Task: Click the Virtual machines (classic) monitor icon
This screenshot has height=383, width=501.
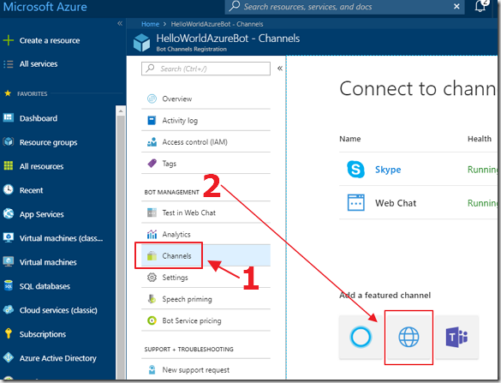Action: [9, 238]
